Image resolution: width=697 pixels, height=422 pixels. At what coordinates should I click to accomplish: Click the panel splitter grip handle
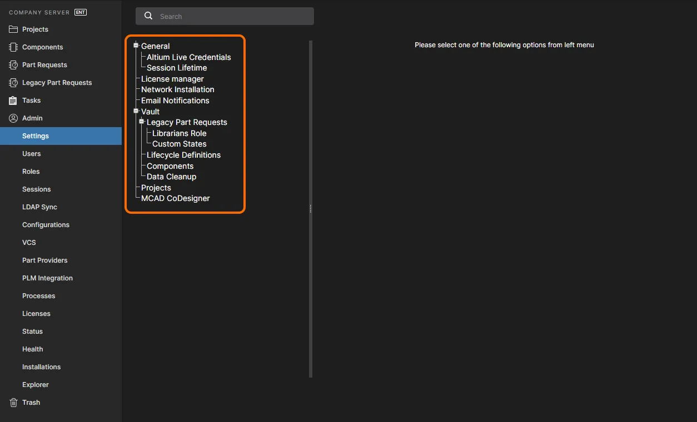310,209
